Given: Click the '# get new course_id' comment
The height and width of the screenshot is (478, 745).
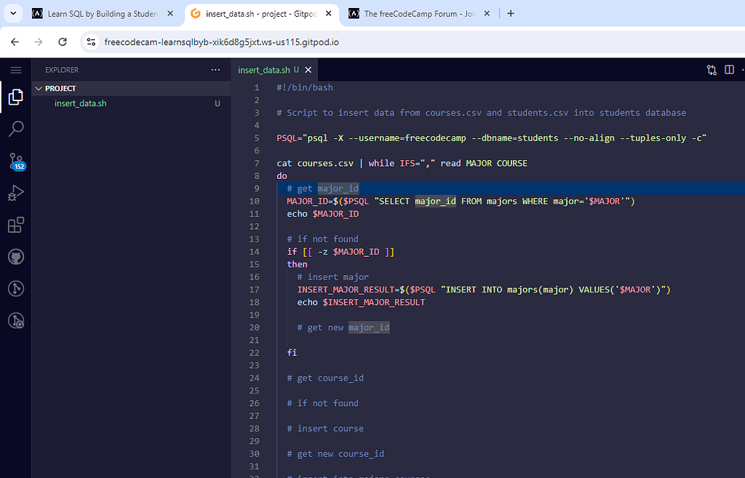Looking at the screenshot, I should click(335, 454).
